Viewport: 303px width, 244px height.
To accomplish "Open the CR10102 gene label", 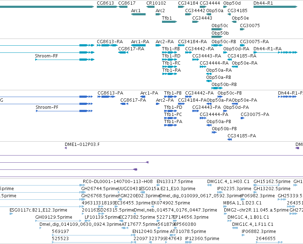I will [156, 3].
